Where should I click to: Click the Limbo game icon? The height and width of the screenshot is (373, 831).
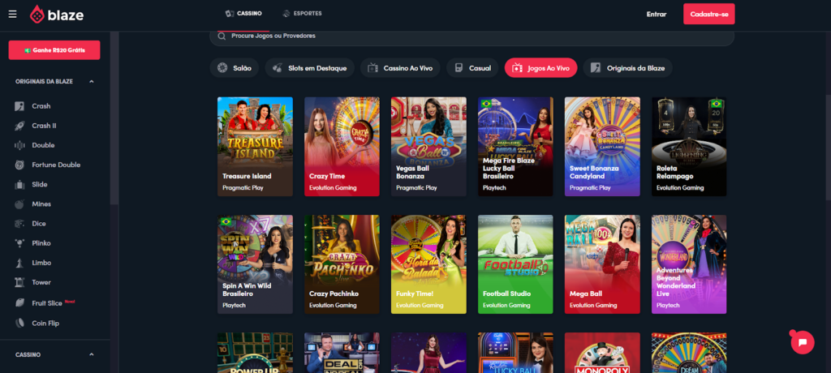pyautogui.click(x=19, y=263)
